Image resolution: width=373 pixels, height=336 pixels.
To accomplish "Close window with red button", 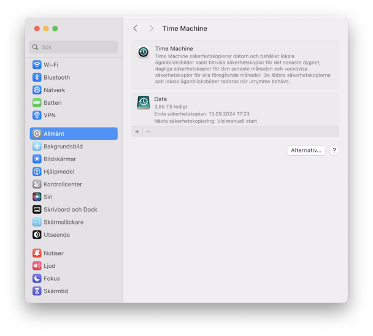I will pos(37,29).
